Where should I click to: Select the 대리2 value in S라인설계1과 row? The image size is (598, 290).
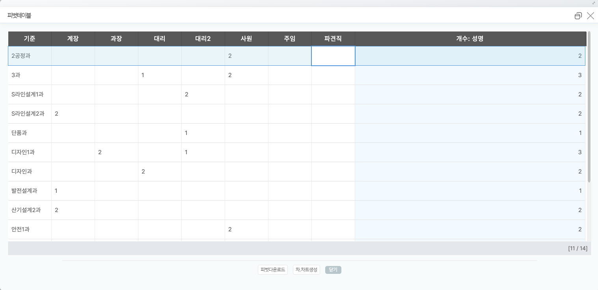click(x=203, y=94)
